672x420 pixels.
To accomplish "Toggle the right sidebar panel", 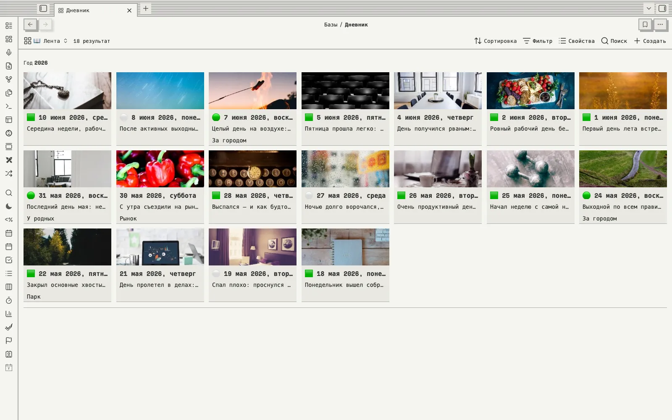I will point(662,8).
